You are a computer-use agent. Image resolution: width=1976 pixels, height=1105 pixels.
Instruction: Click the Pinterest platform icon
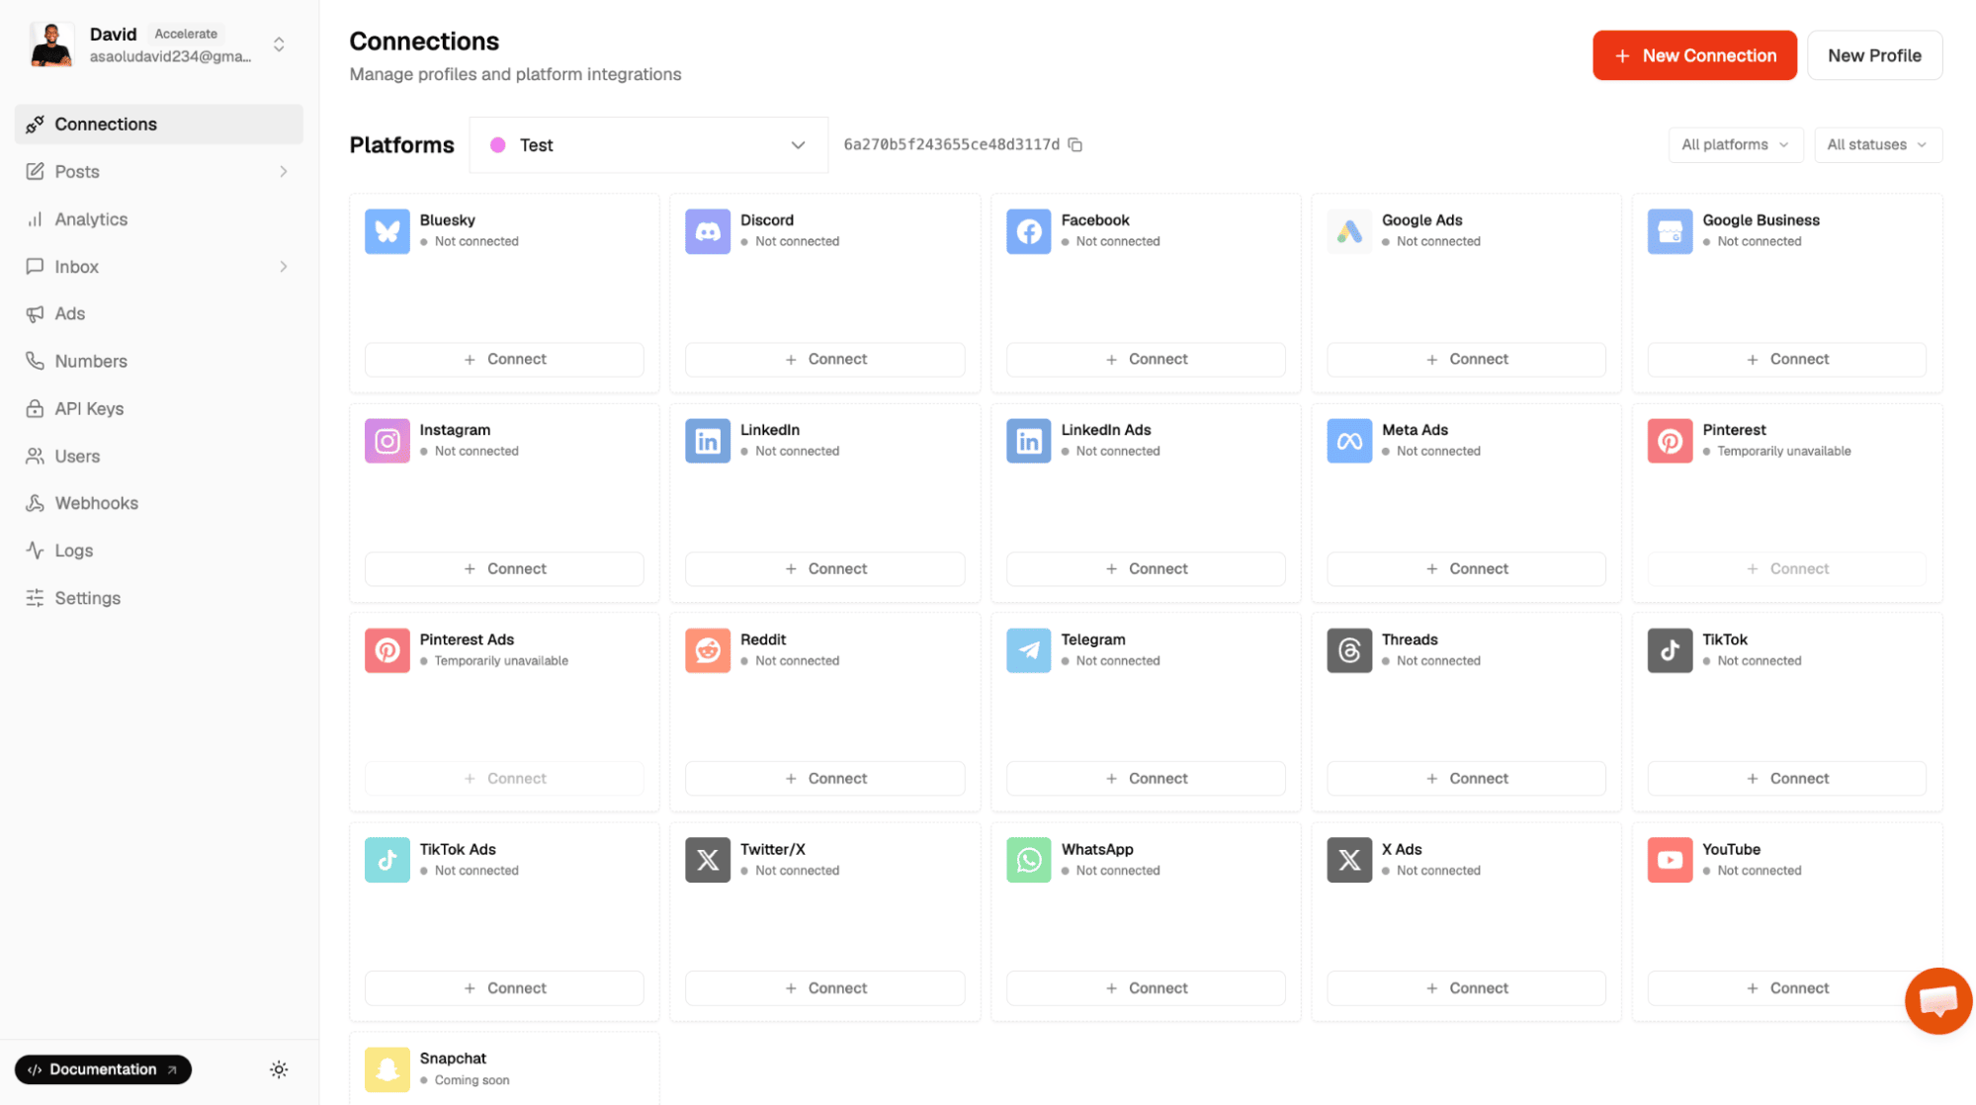pos(1670,441)
